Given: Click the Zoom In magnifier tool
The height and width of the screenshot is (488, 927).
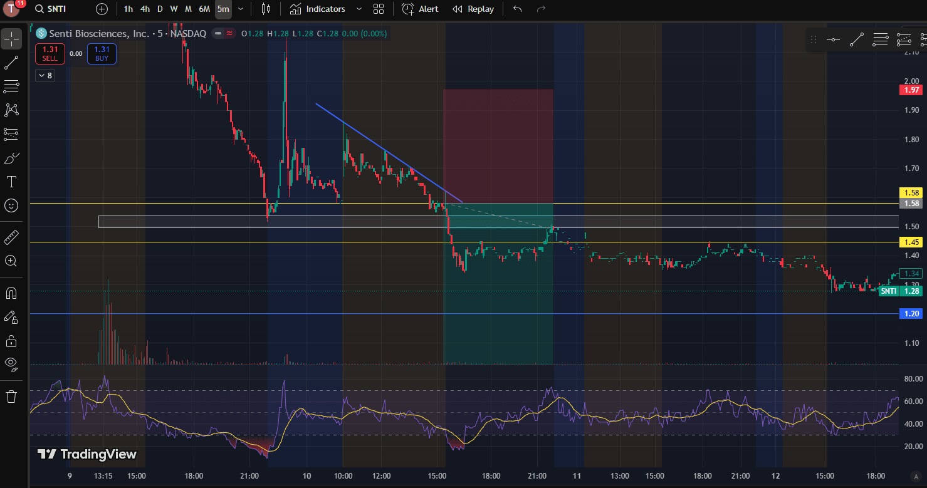Looking at the screenshot, I should click(x=11, y=261).
